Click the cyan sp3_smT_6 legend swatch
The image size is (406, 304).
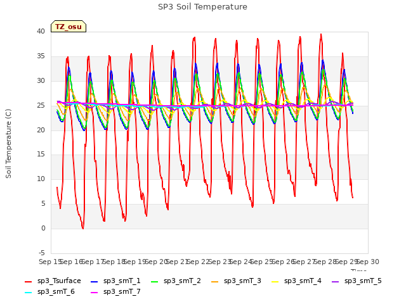coord(28,293)
